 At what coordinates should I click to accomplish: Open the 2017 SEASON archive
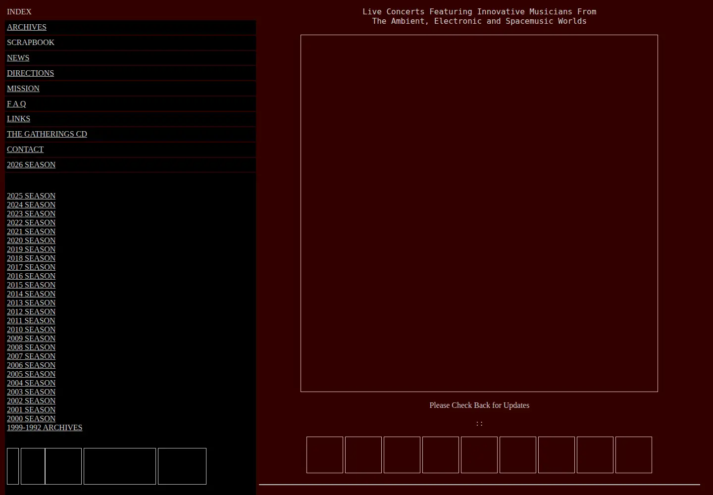[31, 267]
